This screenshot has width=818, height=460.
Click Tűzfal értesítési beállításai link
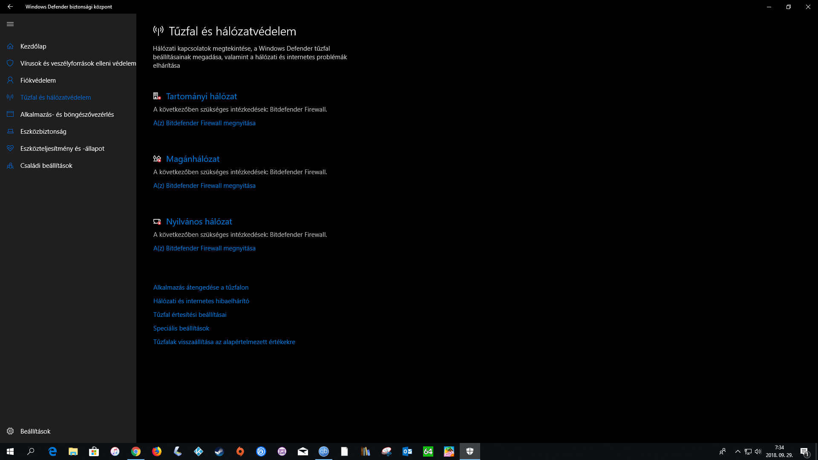pyautogui.click(x=190, y=315)
